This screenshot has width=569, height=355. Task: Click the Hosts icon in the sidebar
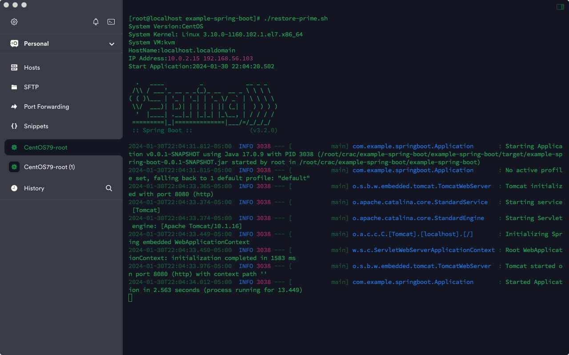tap(14, 67)
